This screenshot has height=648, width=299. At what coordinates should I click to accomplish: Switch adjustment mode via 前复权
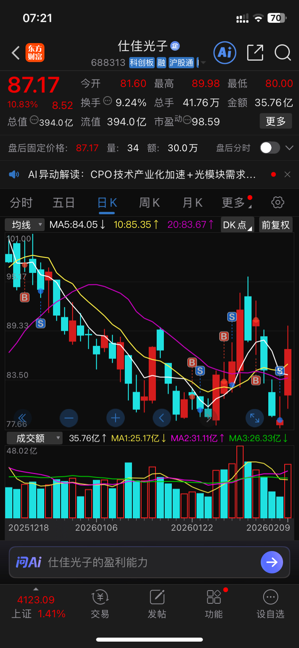click(275, 225)
